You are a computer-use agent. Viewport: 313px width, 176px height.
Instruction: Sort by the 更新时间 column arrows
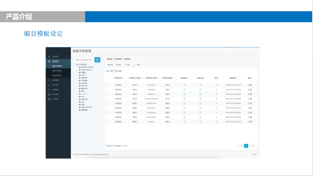coord(238,78)
